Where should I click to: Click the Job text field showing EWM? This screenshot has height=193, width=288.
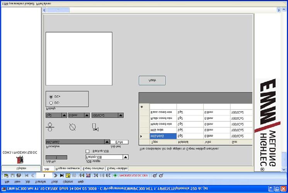coord(119,142)
